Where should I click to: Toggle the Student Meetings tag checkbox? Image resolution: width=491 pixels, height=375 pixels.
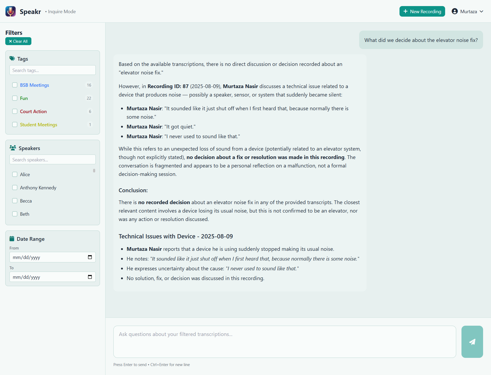click(15, 124)
